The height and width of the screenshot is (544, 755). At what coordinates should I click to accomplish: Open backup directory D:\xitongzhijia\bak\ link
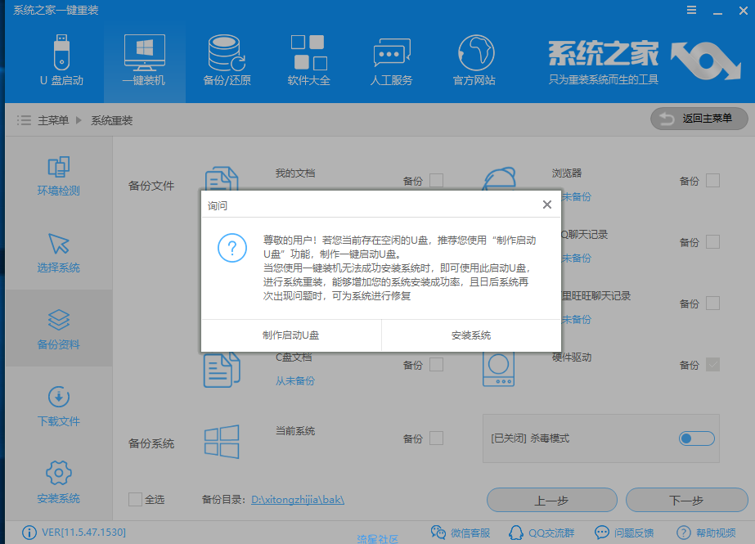click(298, 500)
